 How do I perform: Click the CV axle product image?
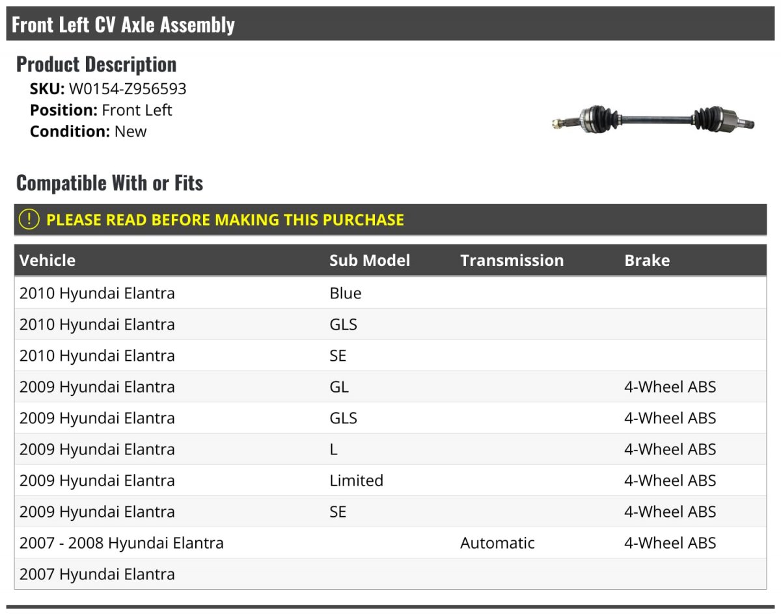[653, 120]
